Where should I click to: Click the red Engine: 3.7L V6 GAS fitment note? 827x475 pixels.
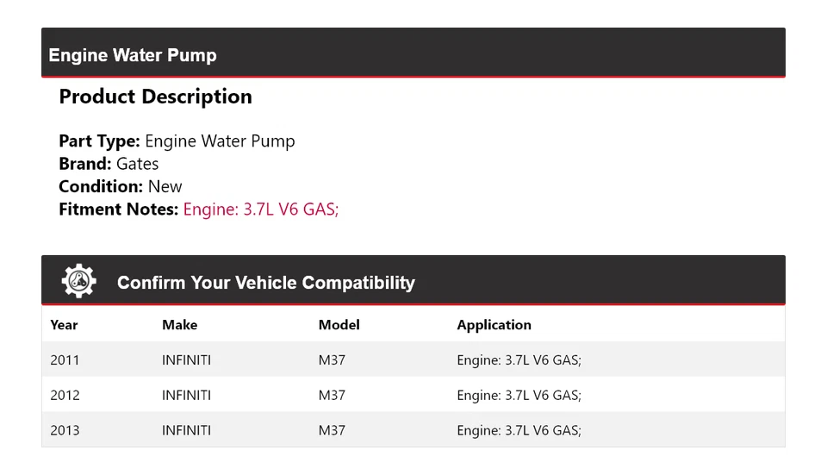click(261, 209)
